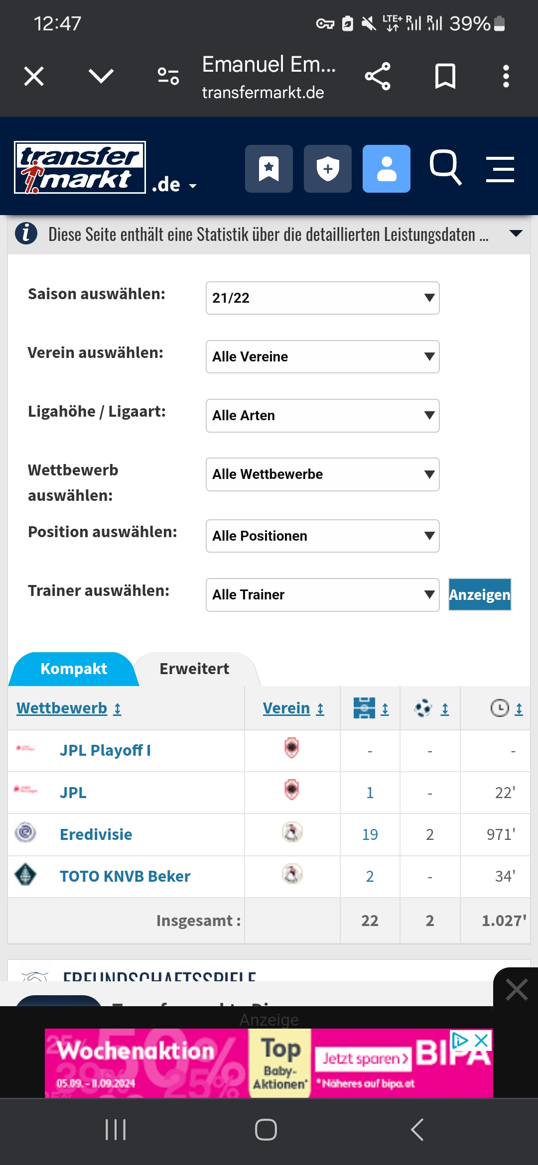Sort by goals soccer ball column
The width and height of the screenshot is (538, 1165).
pyautogui.click(x=431, y=708)
